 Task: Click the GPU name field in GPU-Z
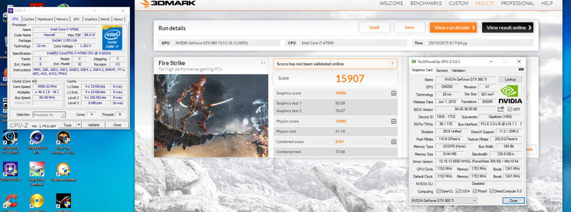pos(466,79)
